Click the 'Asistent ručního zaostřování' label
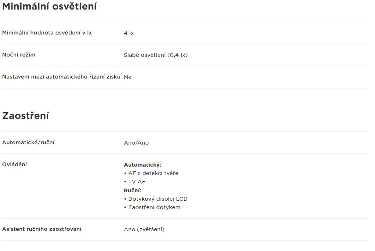The width and height of the screenshot is (375, 251). pyautogui.click(x=42, y=229)
